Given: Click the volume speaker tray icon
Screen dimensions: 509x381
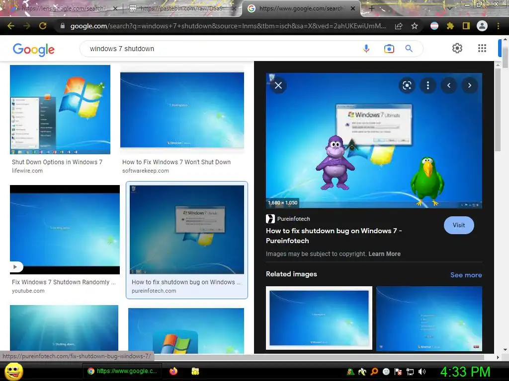Looking at the screenshot, I should pyautogui.click(x=422, y=372).
